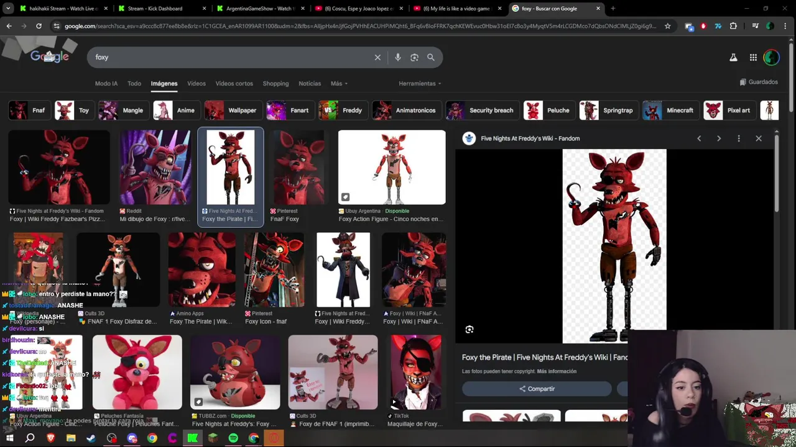Viewport: 796px width, 447px height.
Task: Open the TikTok Maquillaje de Foxy thumbnail
Action: [416, 372]
